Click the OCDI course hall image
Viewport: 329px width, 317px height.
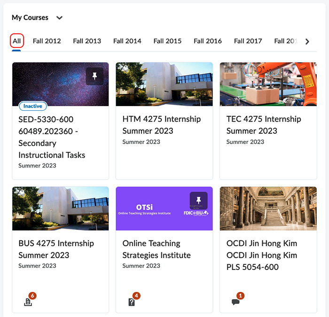tap(268, 209)
